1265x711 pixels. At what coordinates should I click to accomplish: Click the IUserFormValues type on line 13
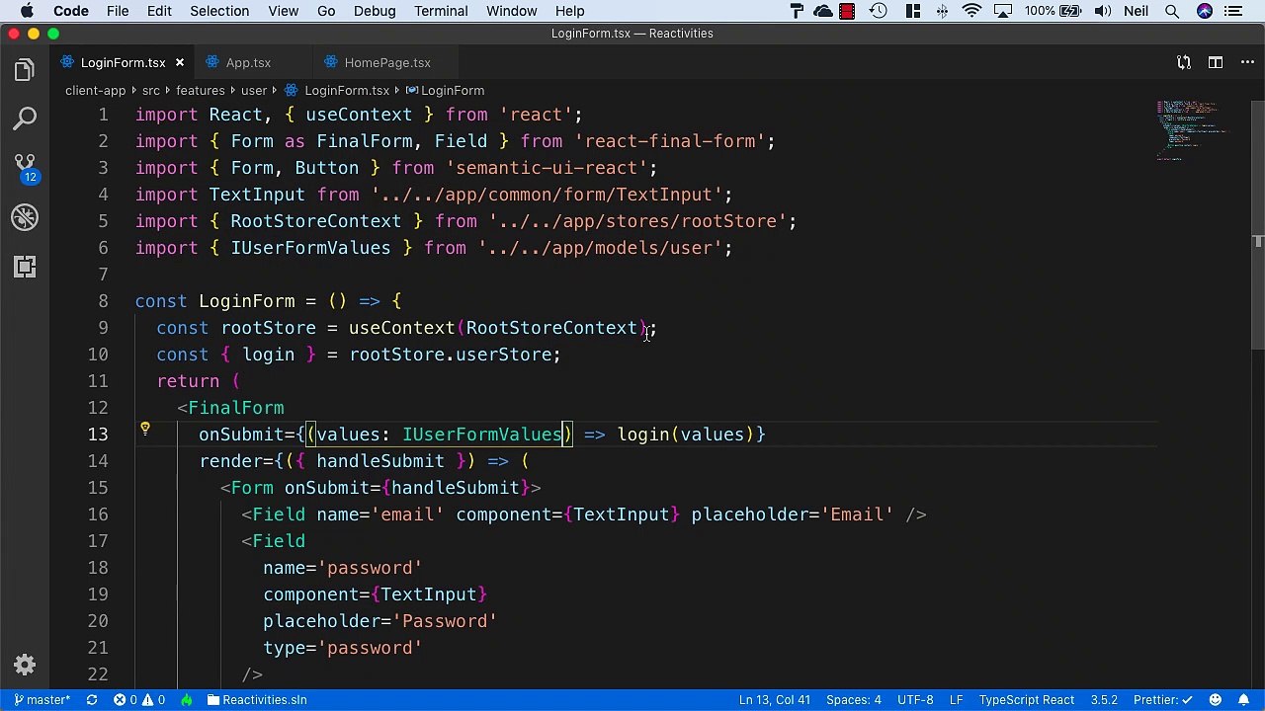[x=482, y=434]
